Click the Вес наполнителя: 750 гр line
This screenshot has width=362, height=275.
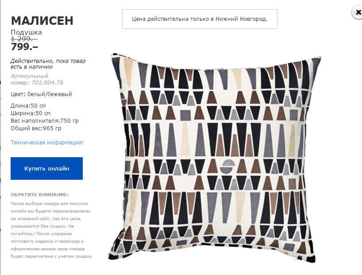[x=45, y=120]
